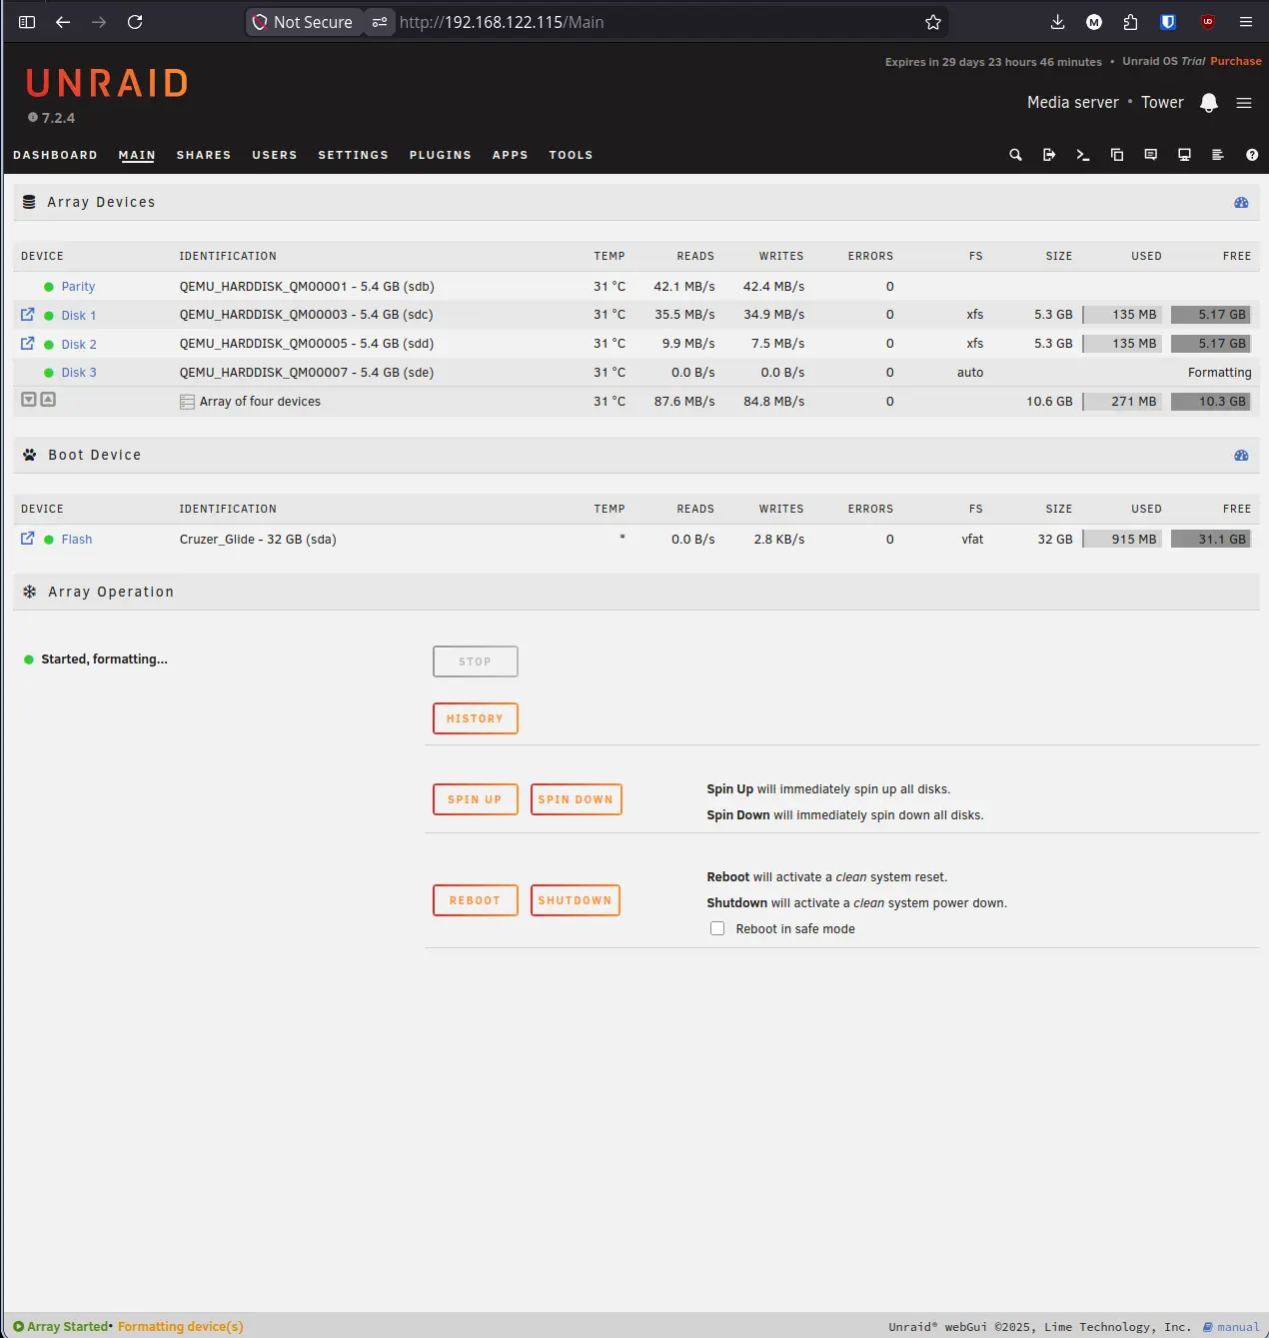
Task: Click the HISTORY button
Action: tap(476, 718)
